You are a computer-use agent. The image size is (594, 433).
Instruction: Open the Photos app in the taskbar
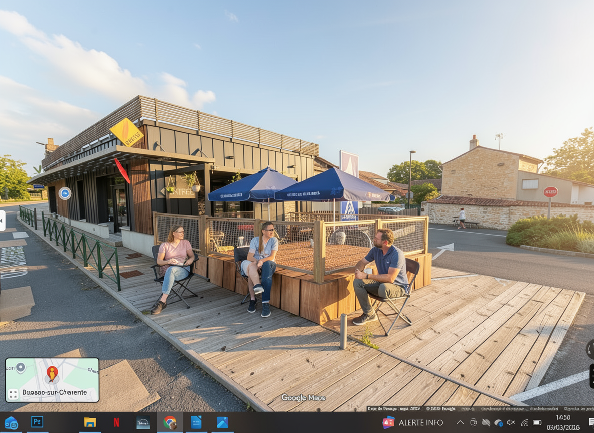222,422
